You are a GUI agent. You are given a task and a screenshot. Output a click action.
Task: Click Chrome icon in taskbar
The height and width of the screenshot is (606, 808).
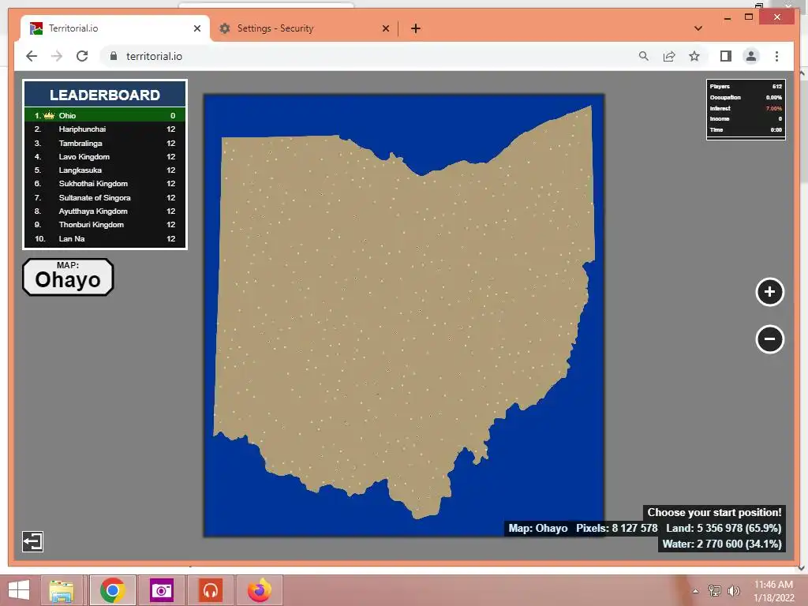coord(112,590)
